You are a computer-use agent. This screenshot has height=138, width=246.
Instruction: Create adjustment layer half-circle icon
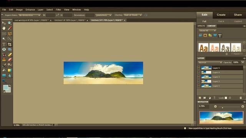210,98
